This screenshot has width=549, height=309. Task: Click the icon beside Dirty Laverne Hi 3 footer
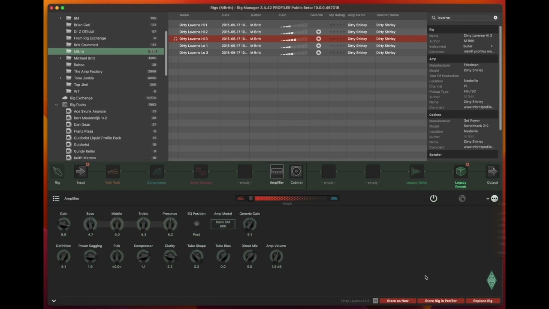tap(375, 301)
